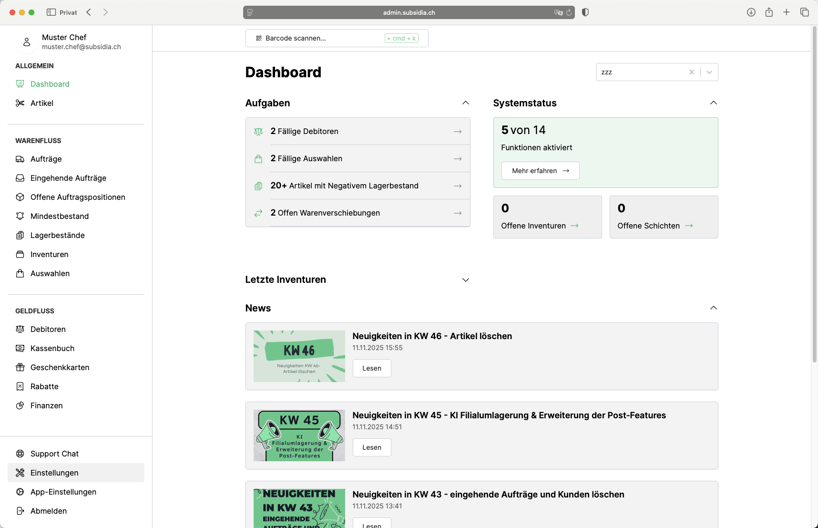Click the Mehr erfahren button
818x528 pixels.
tap(540, 170)
